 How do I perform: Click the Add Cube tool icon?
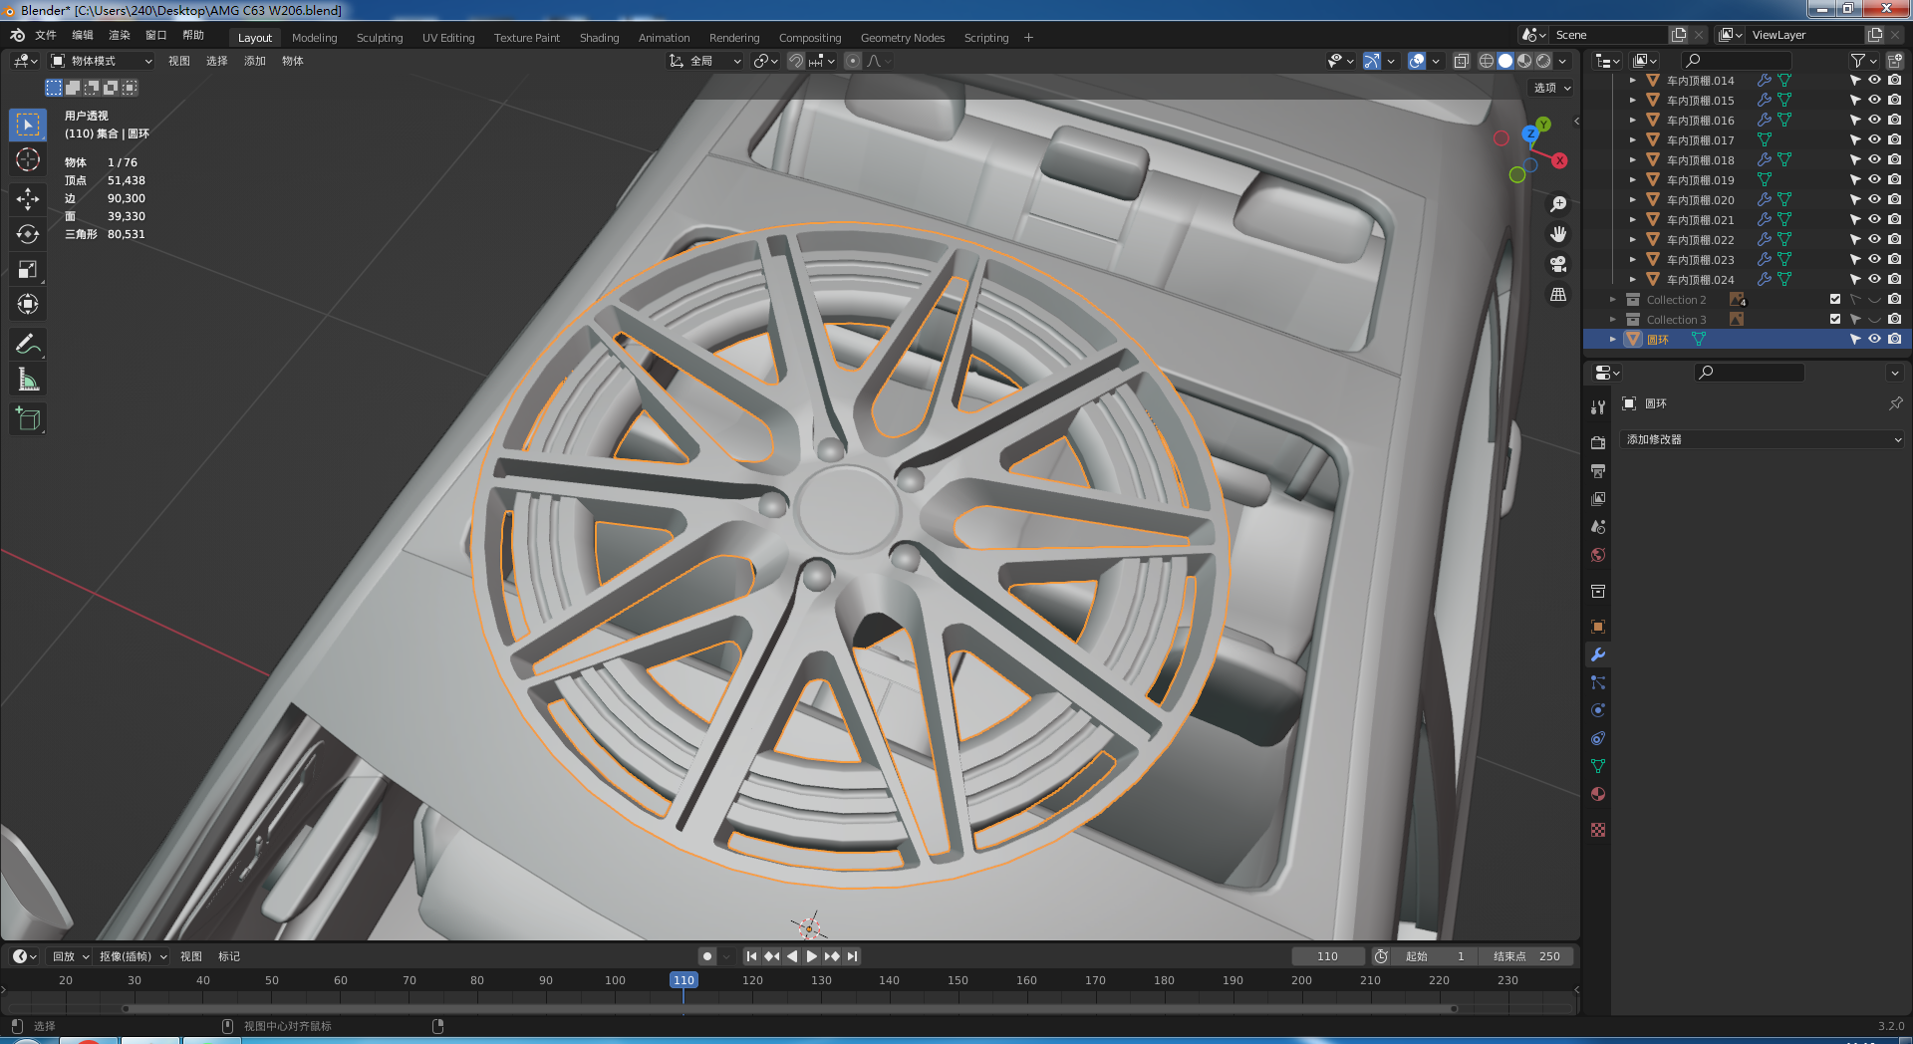pyautogui.click(x=28, y=419)
